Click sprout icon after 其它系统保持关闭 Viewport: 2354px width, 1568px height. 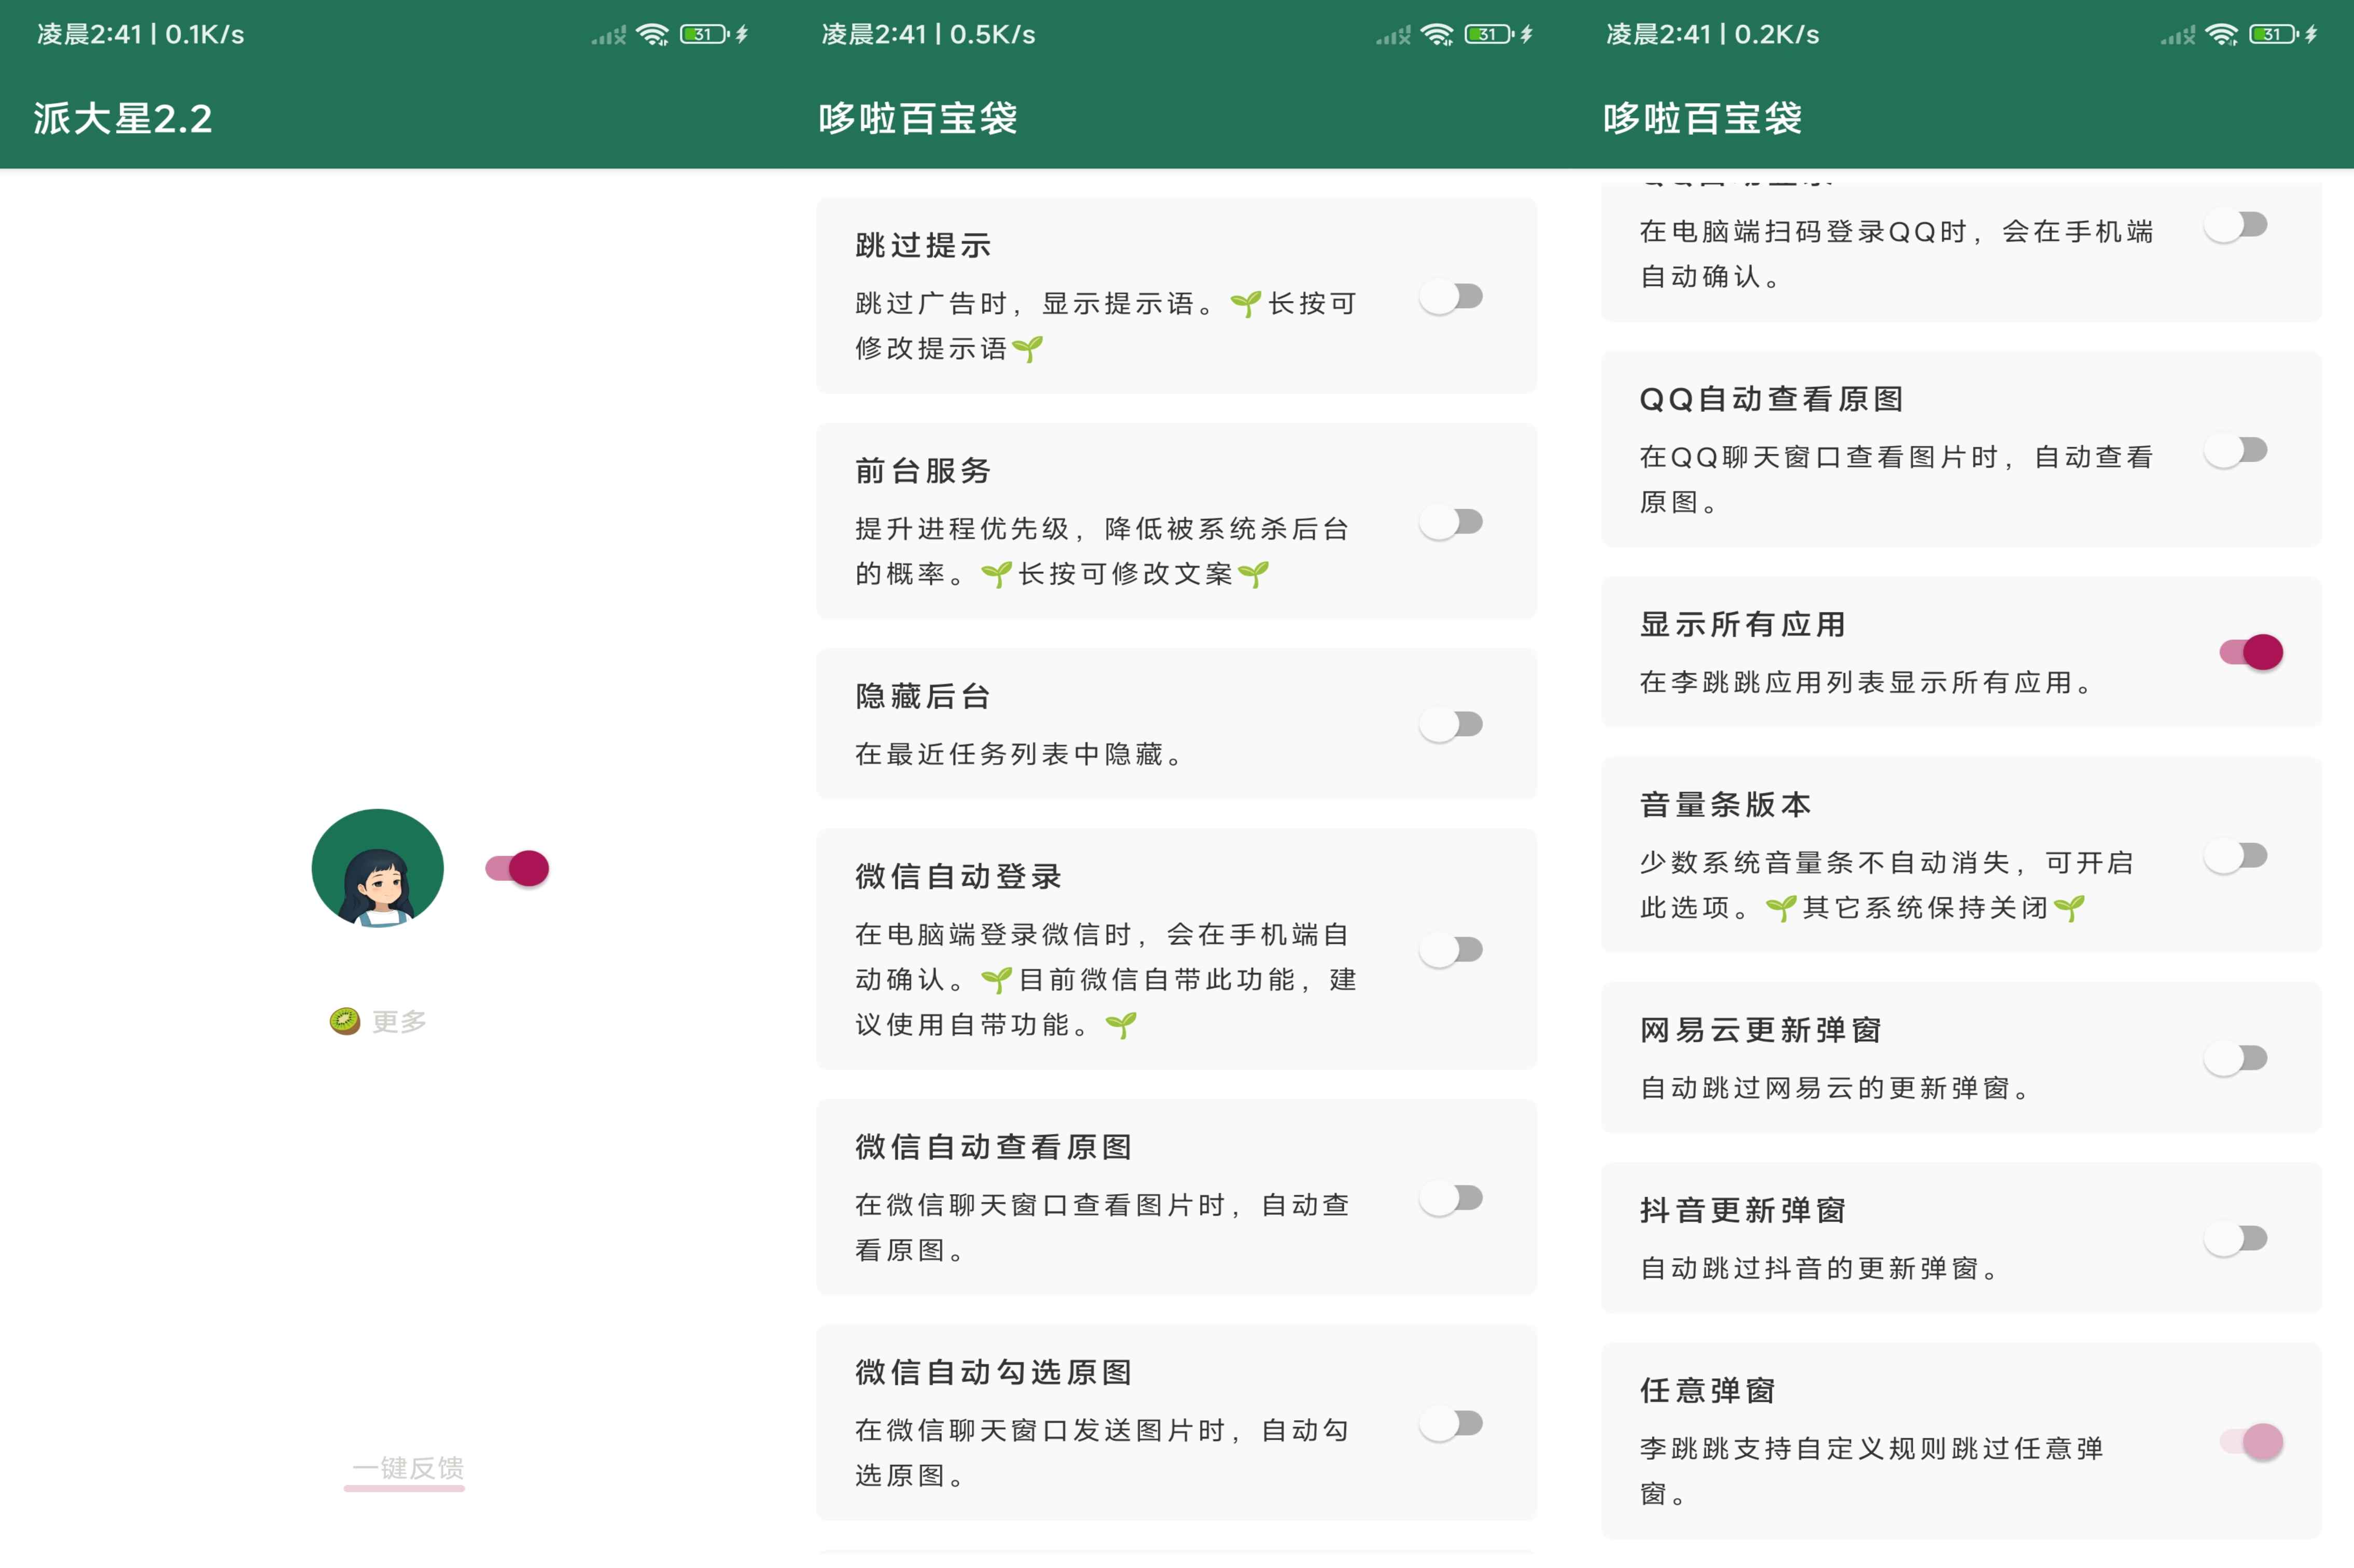[2069, 908]
